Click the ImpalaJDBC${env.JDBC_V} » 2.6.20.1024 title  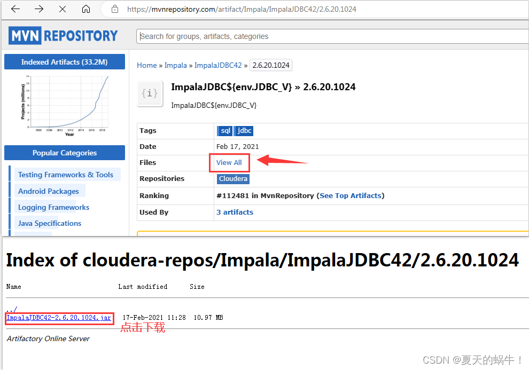263,87
